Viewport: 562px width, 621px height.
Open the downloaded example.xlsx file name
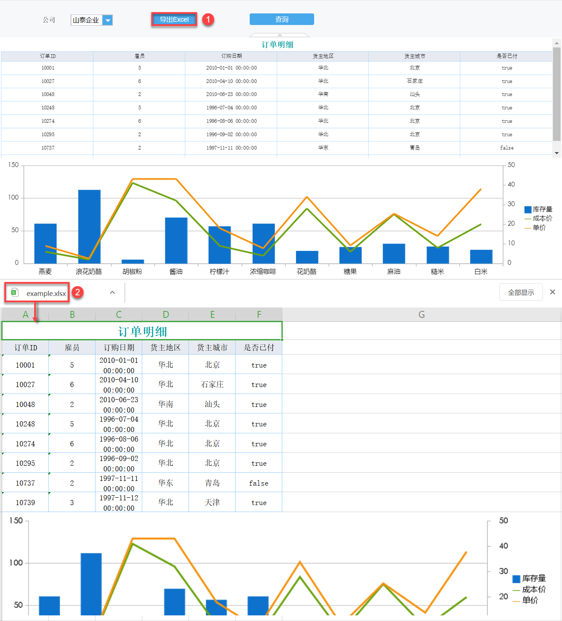(x=46, y=293)
